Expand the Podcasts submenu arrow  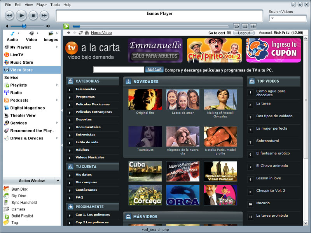point(57,100)
